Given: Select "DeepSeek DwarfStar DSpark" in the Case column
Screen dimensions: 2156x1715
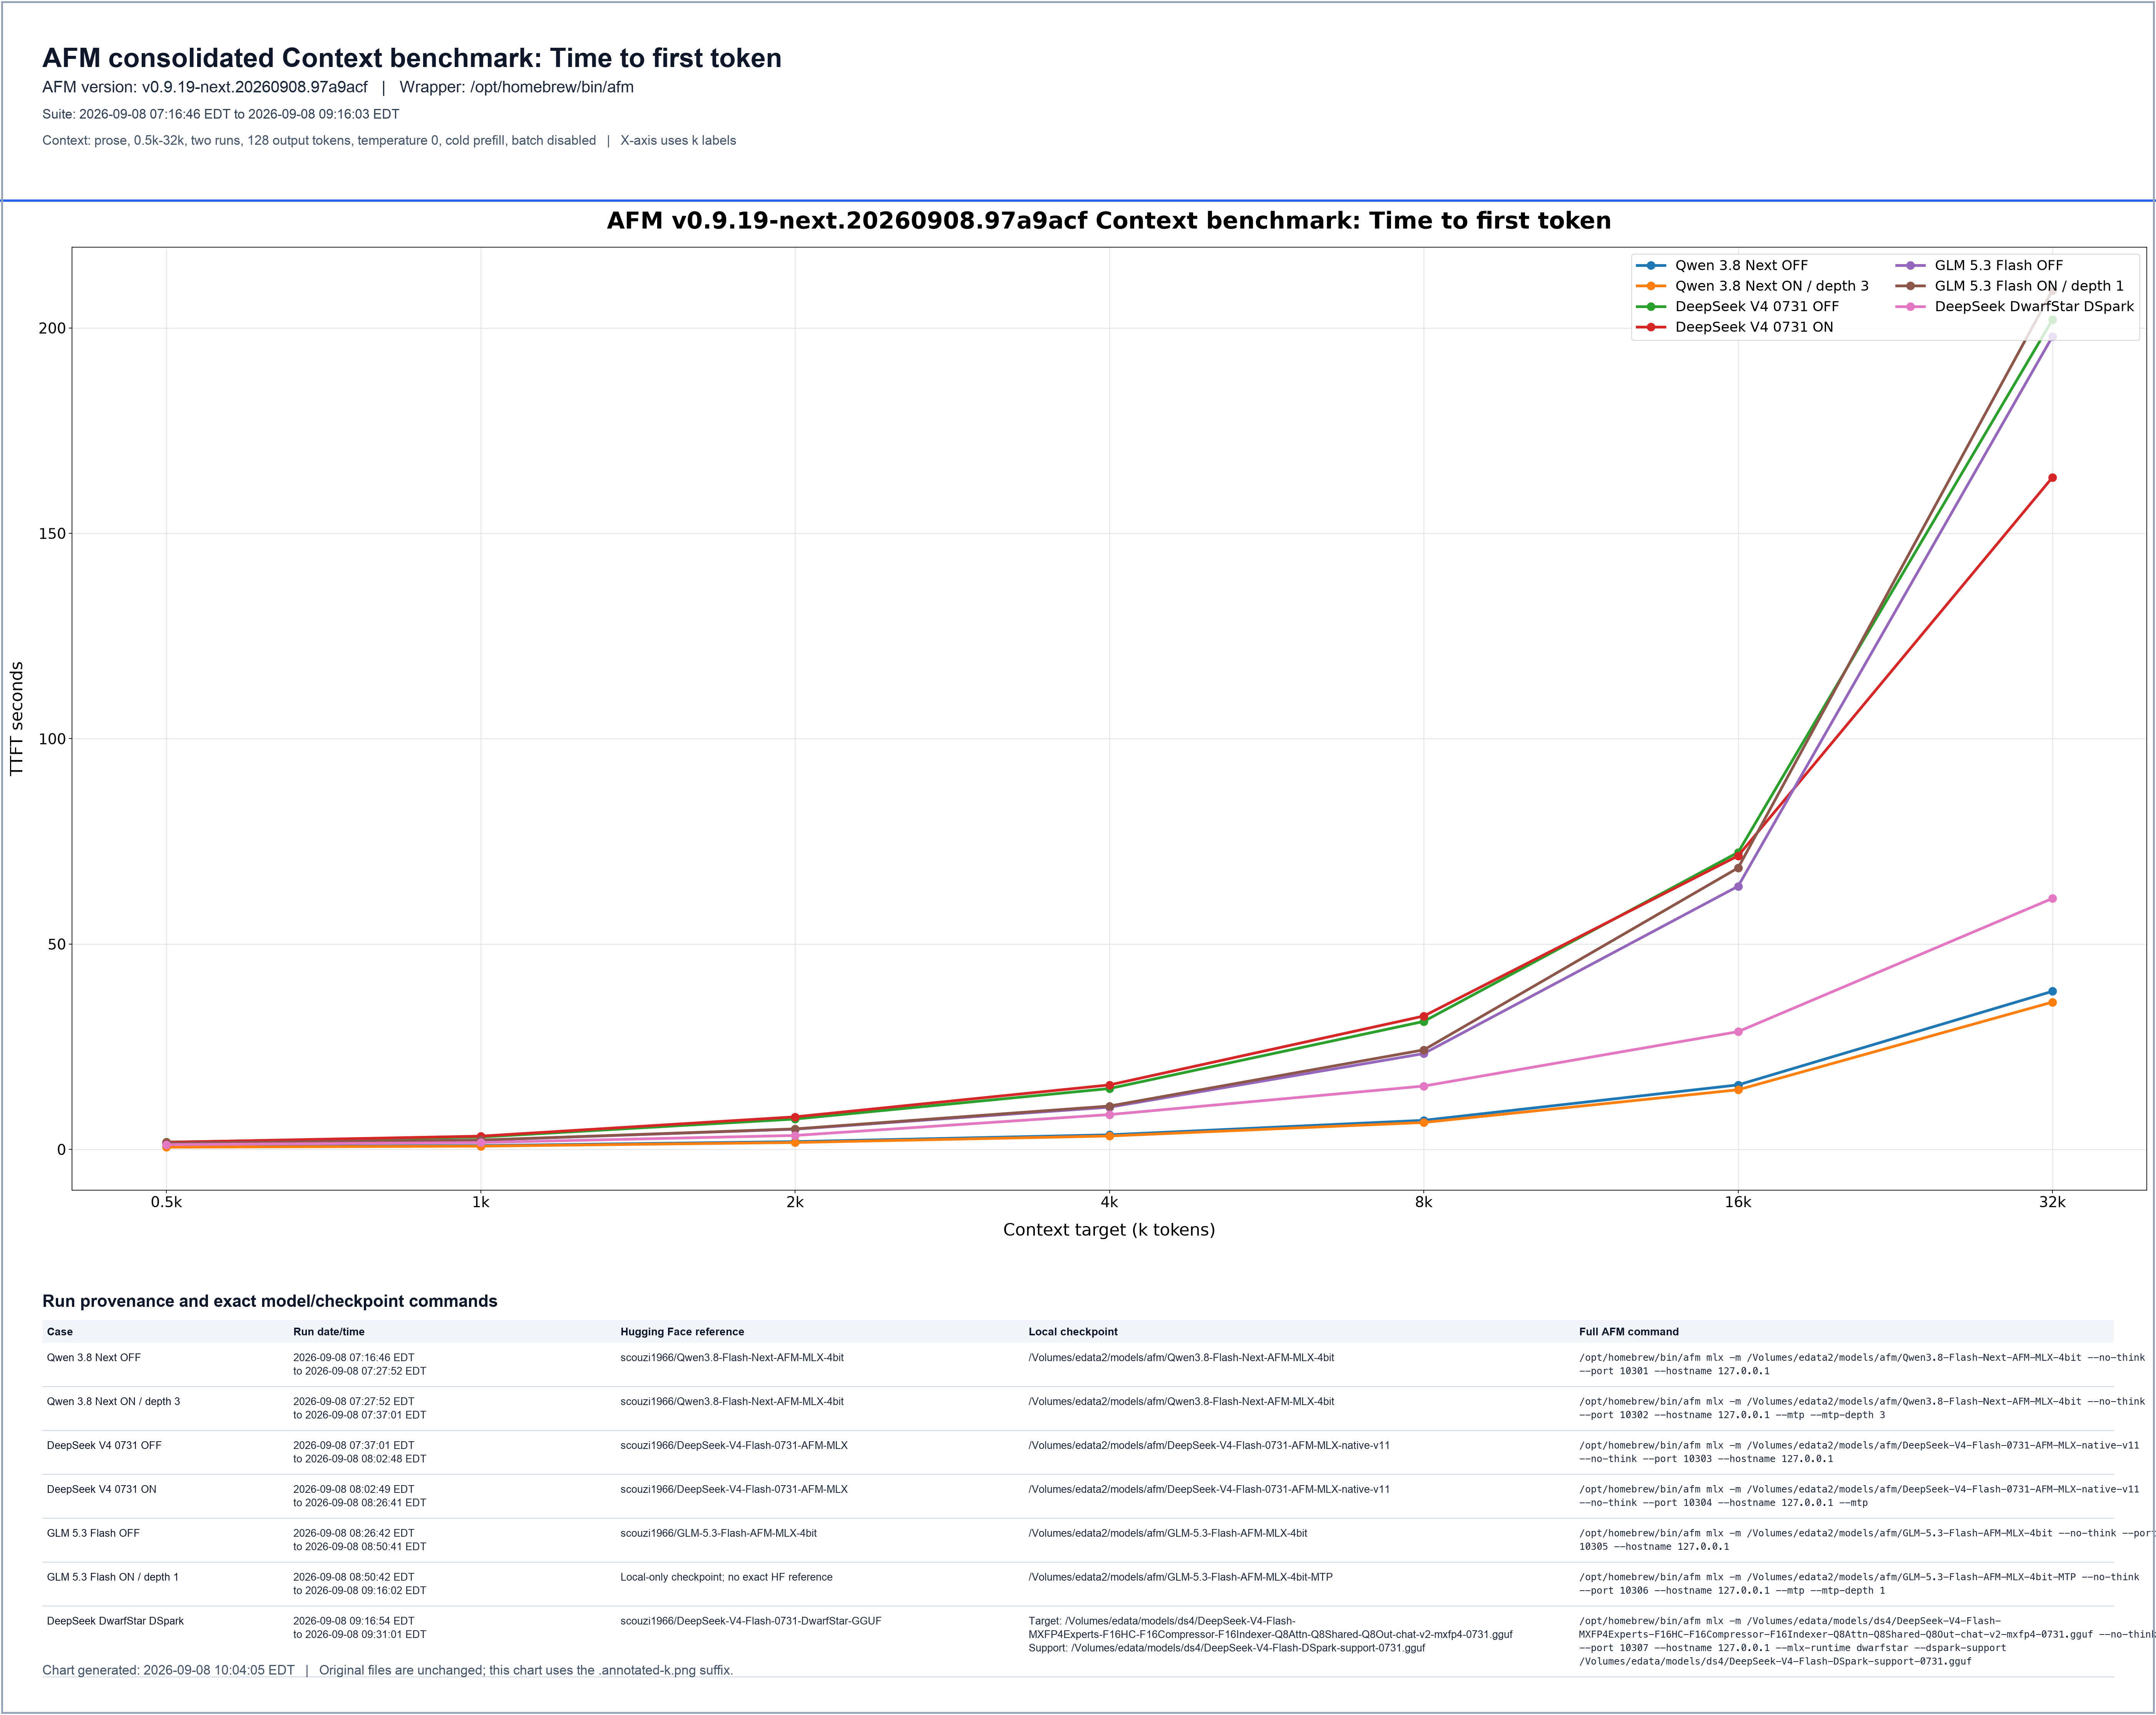Looking at the screenshot, I should [x=115, y=1621].
